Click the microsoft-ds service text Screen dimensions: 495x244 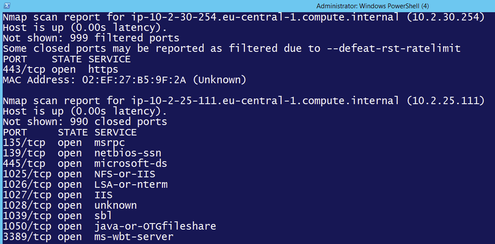click(131, 163)
